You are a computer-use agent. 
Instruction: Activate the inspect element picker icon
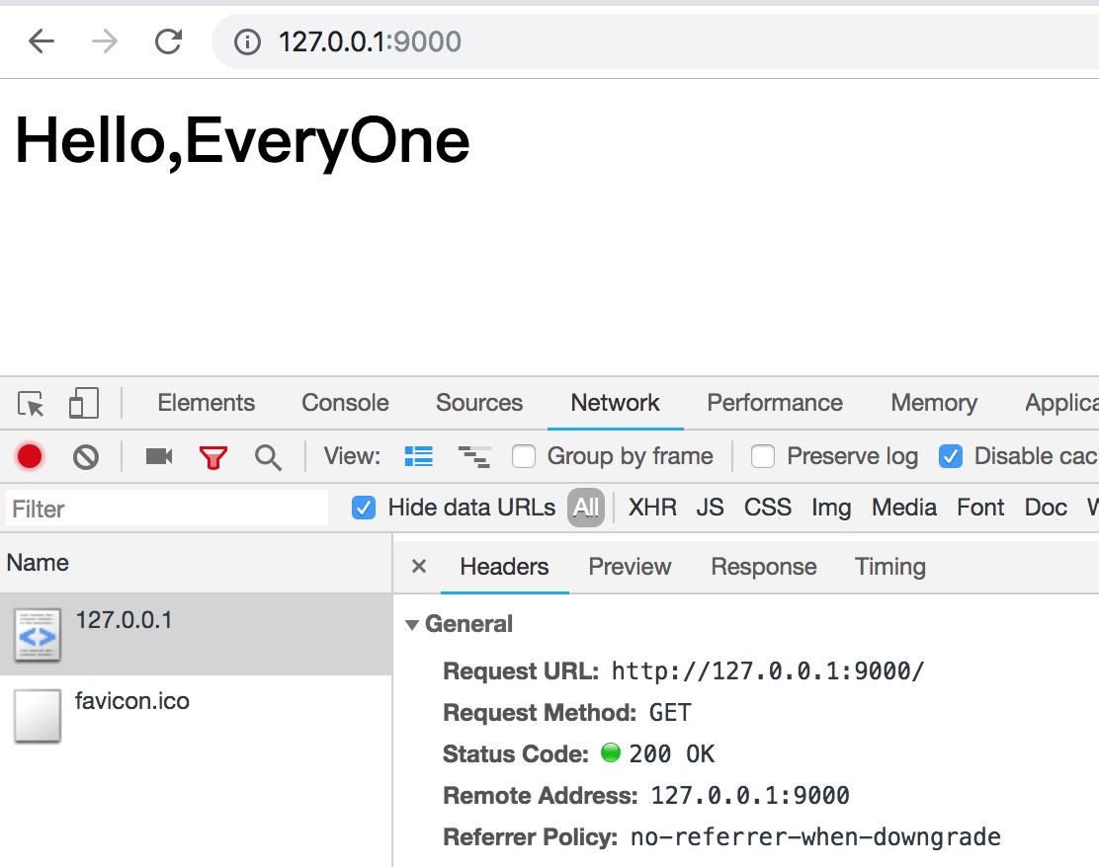point(31,404)
